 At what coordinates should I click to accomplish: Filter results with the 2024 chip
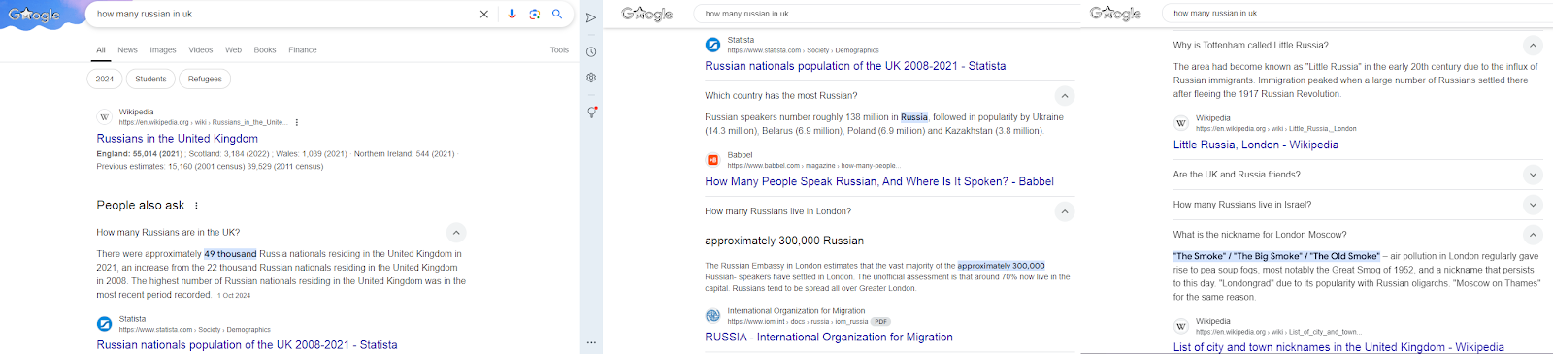click(x=105, y=80)
